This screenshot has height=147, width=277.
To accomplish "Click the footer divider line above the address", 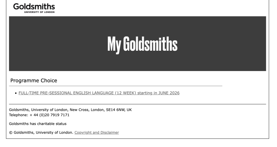I will click(137, 104).
